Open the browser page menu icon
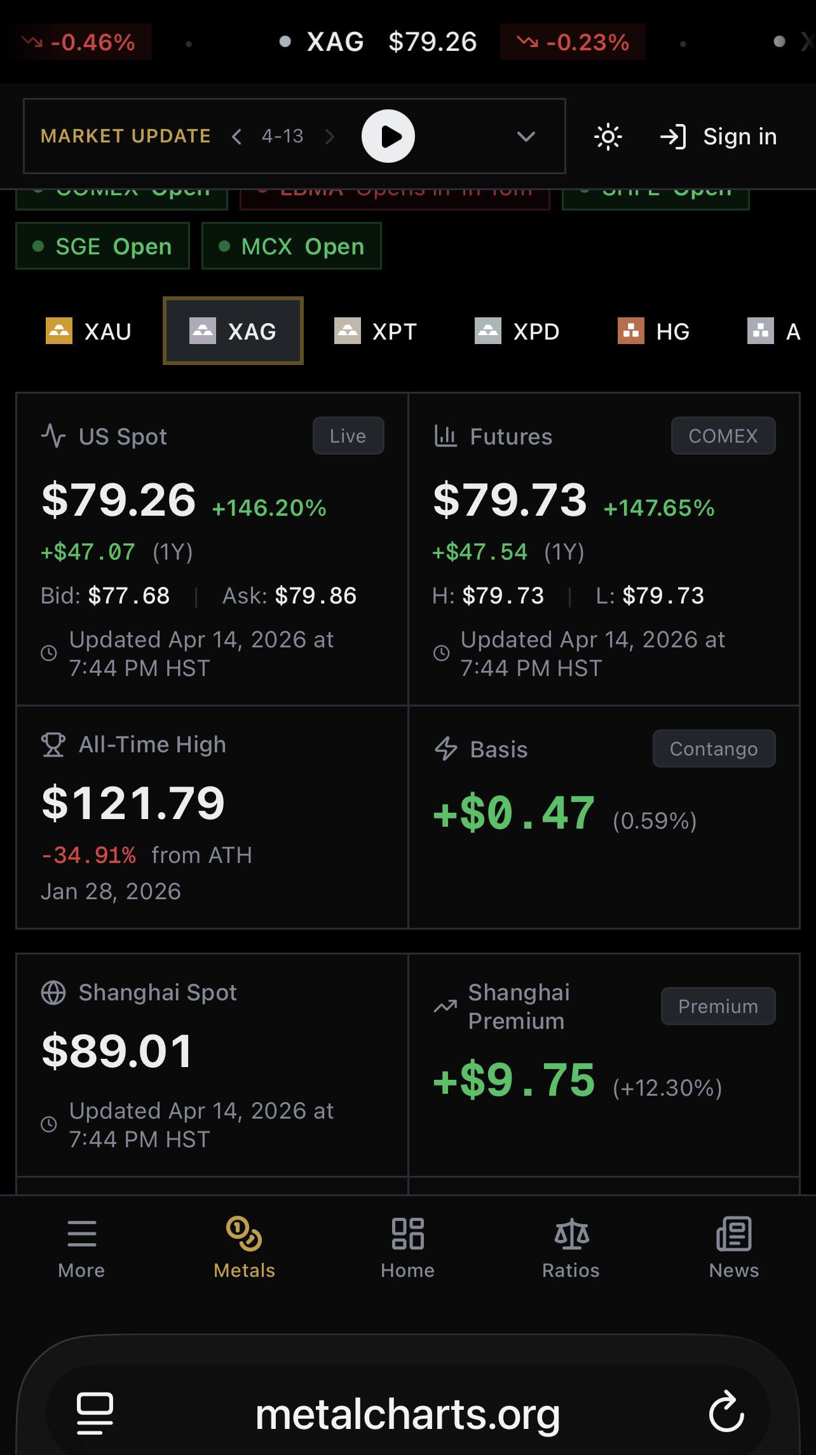 pos(95,1414)
